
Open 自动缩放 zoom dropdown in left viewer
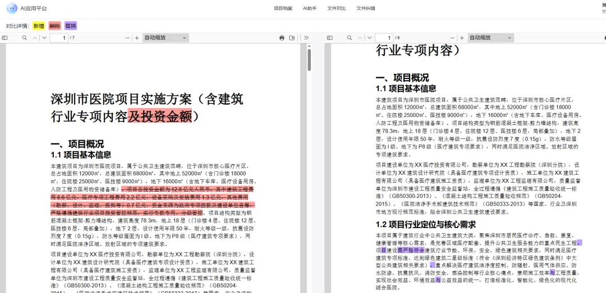(x=166, y=38)
